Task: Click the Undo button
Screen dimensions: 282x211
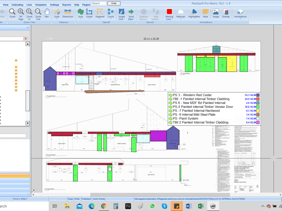Action: pyautogui.click(x=114, y=3)
